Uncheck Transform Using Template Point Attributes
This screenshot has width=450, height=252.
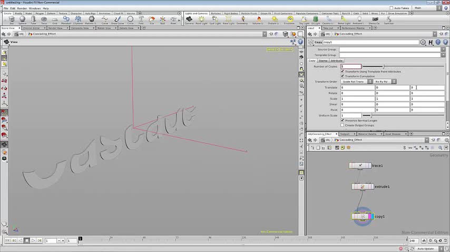tap(343, 71)
